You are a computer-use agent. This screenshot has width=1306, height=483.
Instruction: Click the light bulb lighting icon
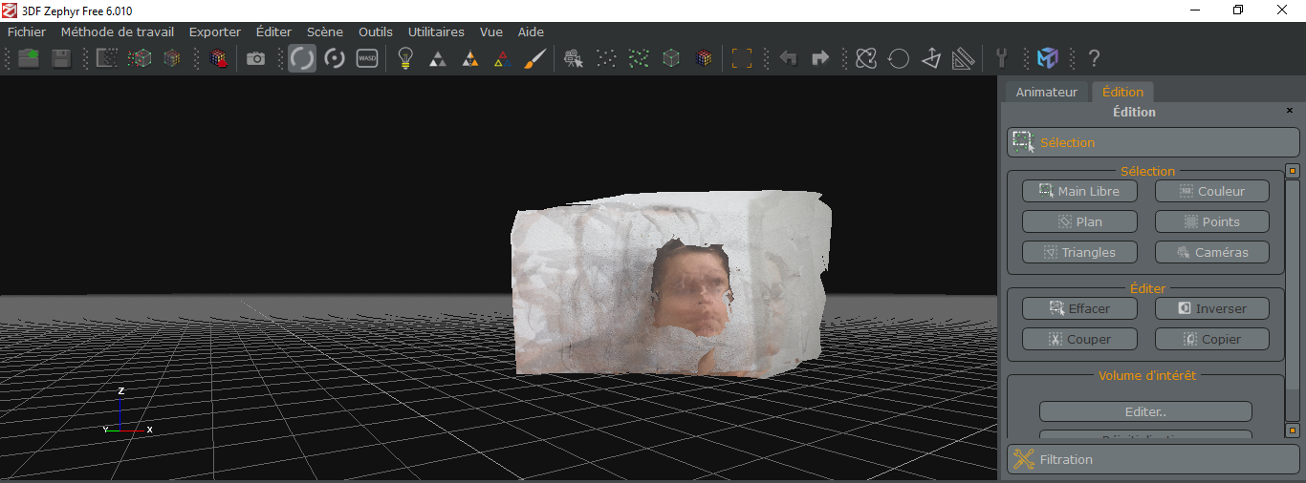click(x=405, y=58)
